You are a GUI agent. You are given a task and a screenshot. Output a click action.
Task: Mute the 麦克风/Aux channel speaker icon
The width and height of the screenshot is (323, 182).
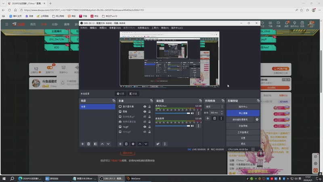[x=193, y=113]
